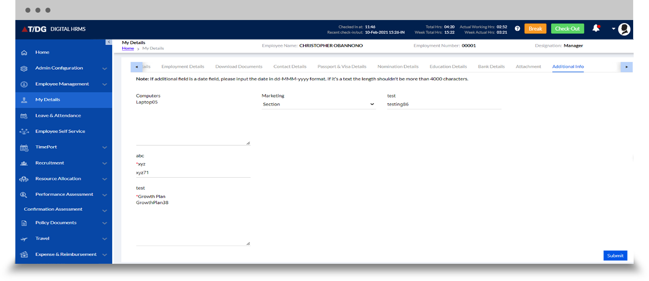Click the Expense & Reimbursement icon
This screenshot has height=281, width=649.
[x=24, y=255]
